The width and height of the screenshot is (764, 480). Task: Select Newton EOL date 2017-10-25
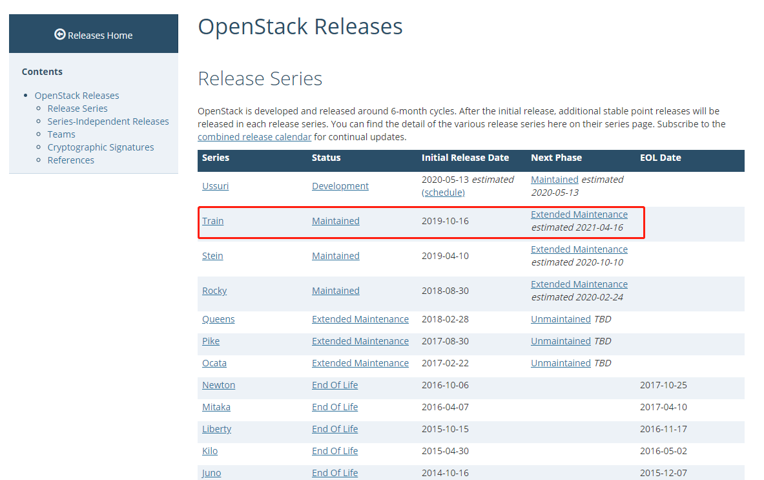[x=664, y=385]
